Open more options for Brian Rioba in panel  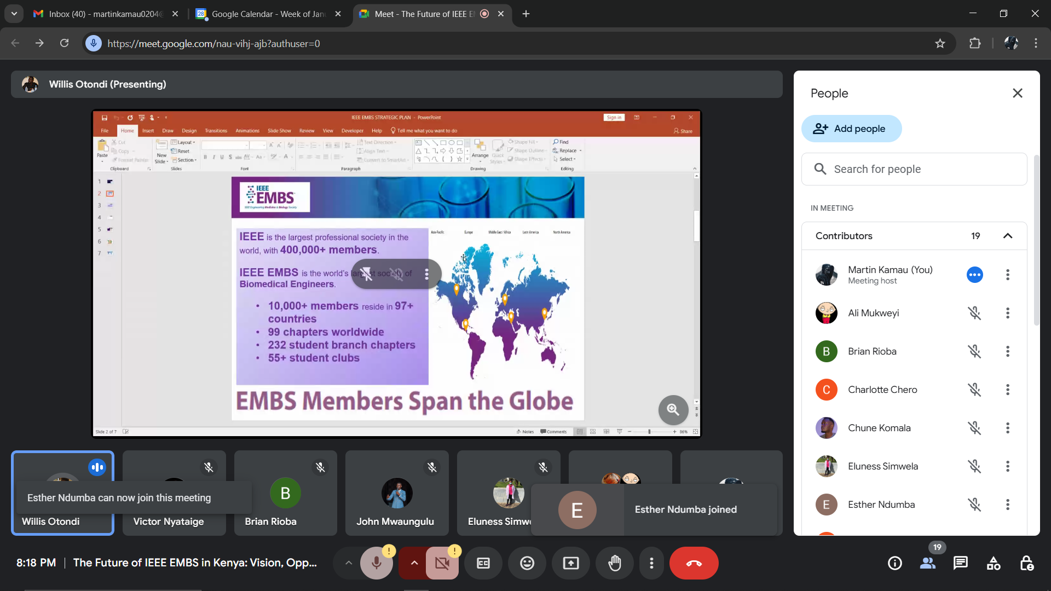pos(1008,351)
